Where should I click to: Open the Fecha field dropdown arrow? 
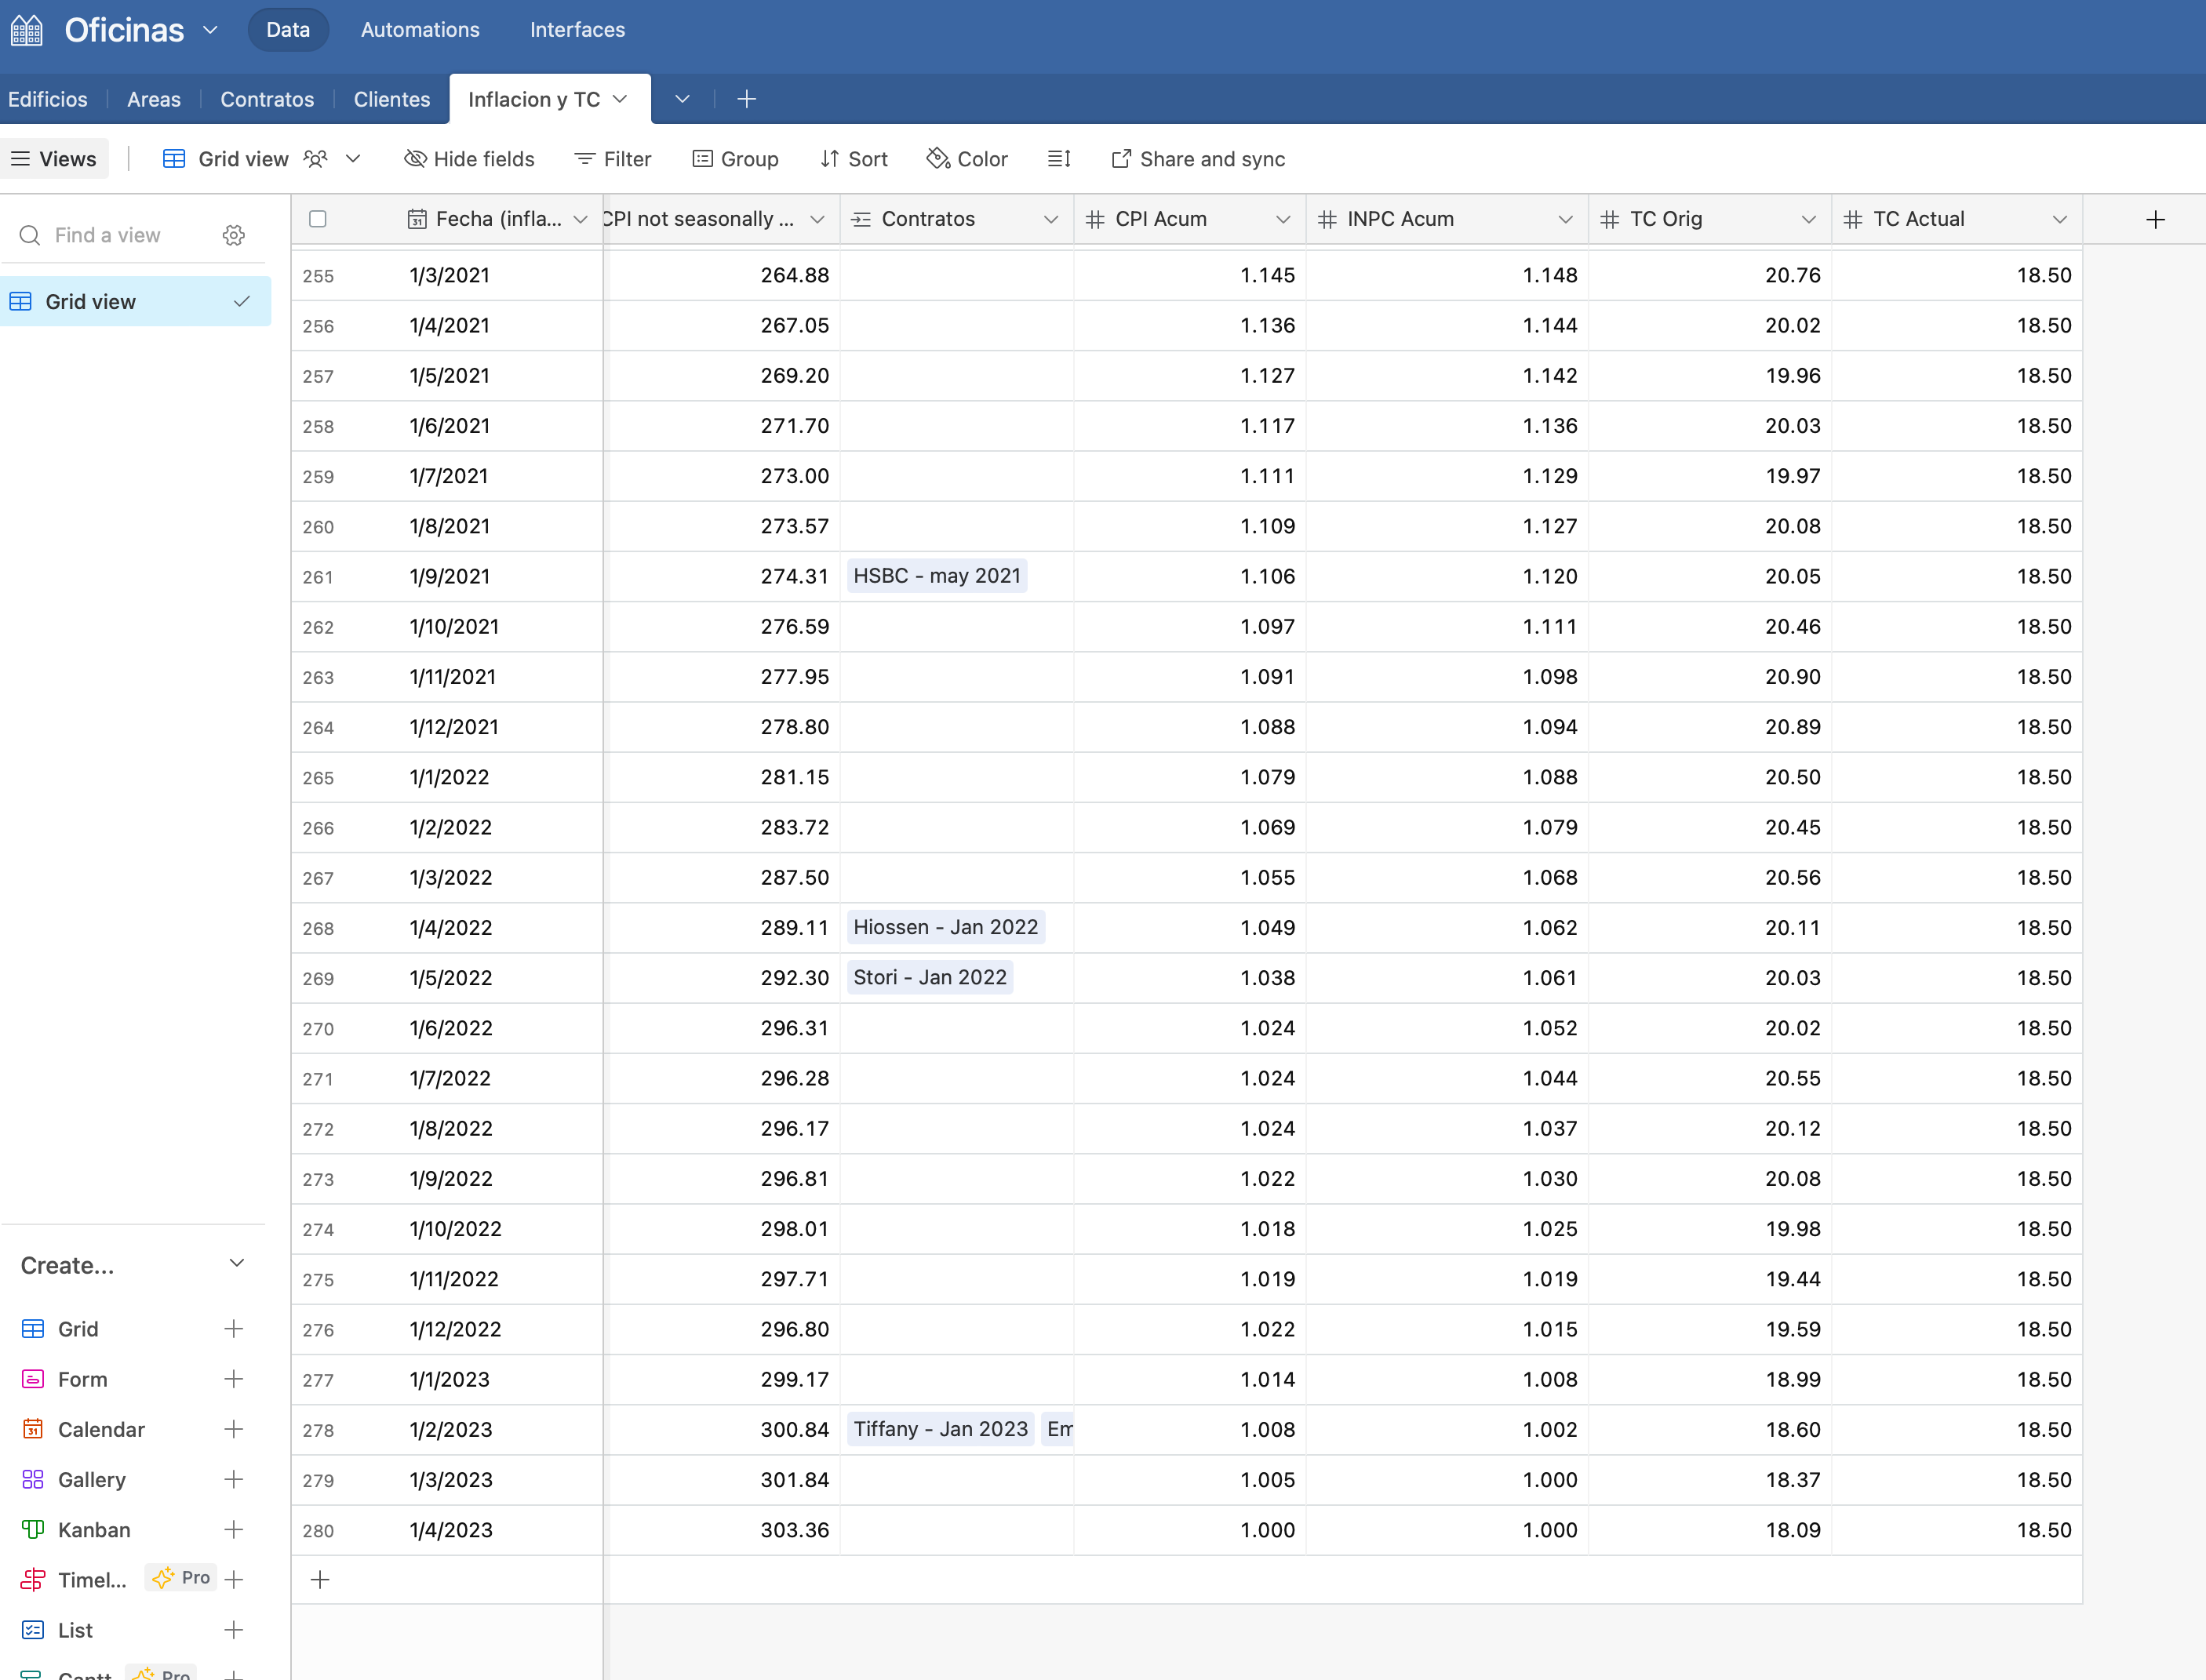pyautogui.click(x=580, y=219)
